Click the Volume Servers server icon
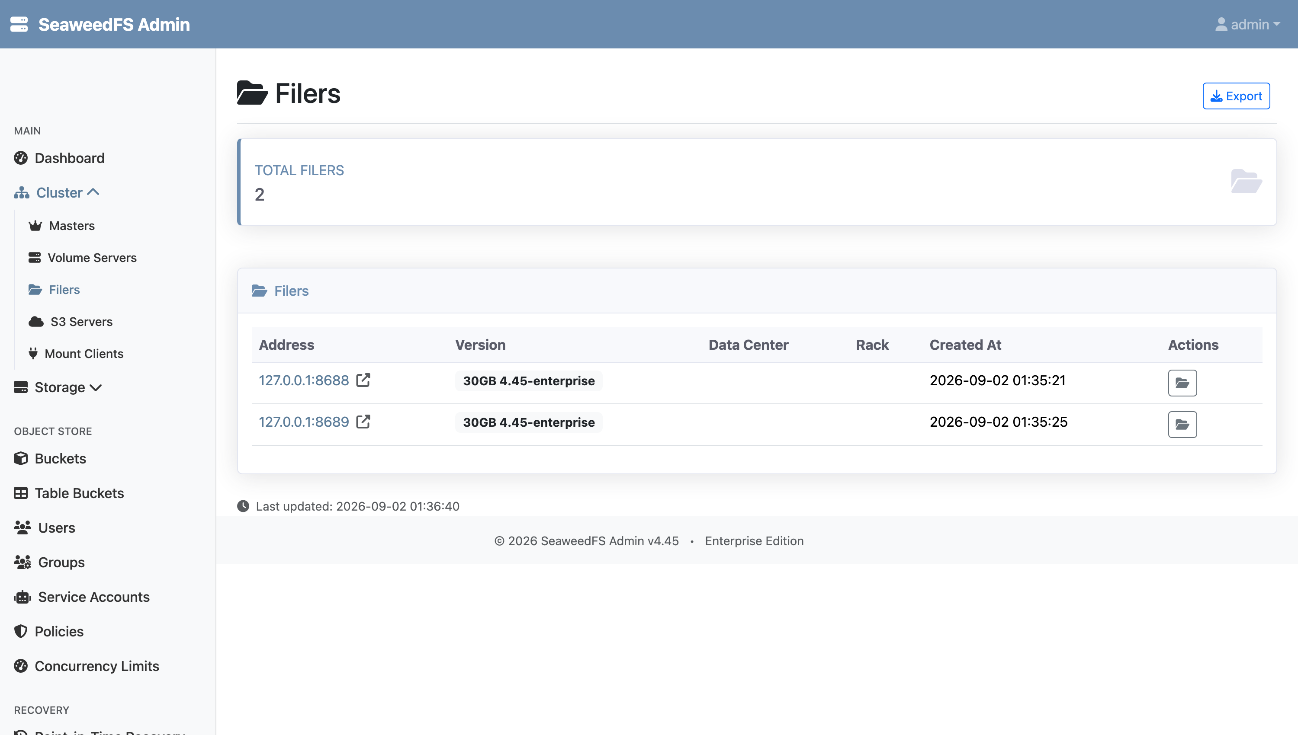The image size is (1298, 735). 34,257
